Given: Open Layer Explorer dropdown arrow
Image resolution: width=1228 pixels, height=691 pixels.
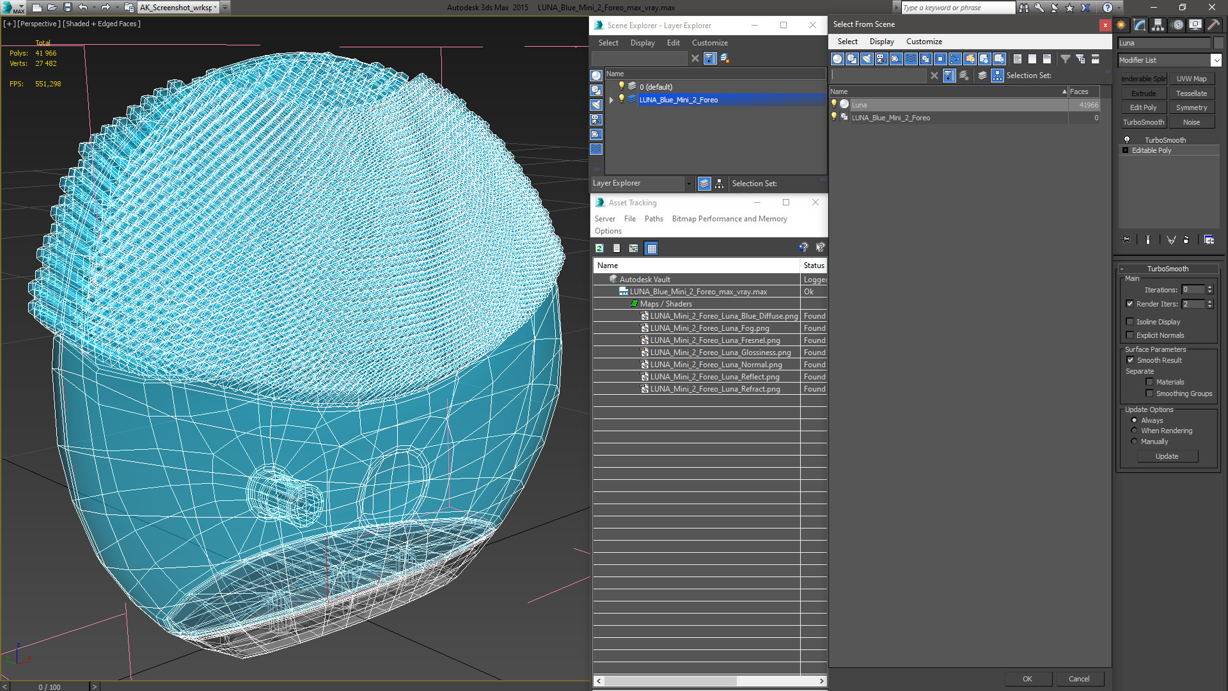Looking at the screenshot, I should tap(689, 184).
